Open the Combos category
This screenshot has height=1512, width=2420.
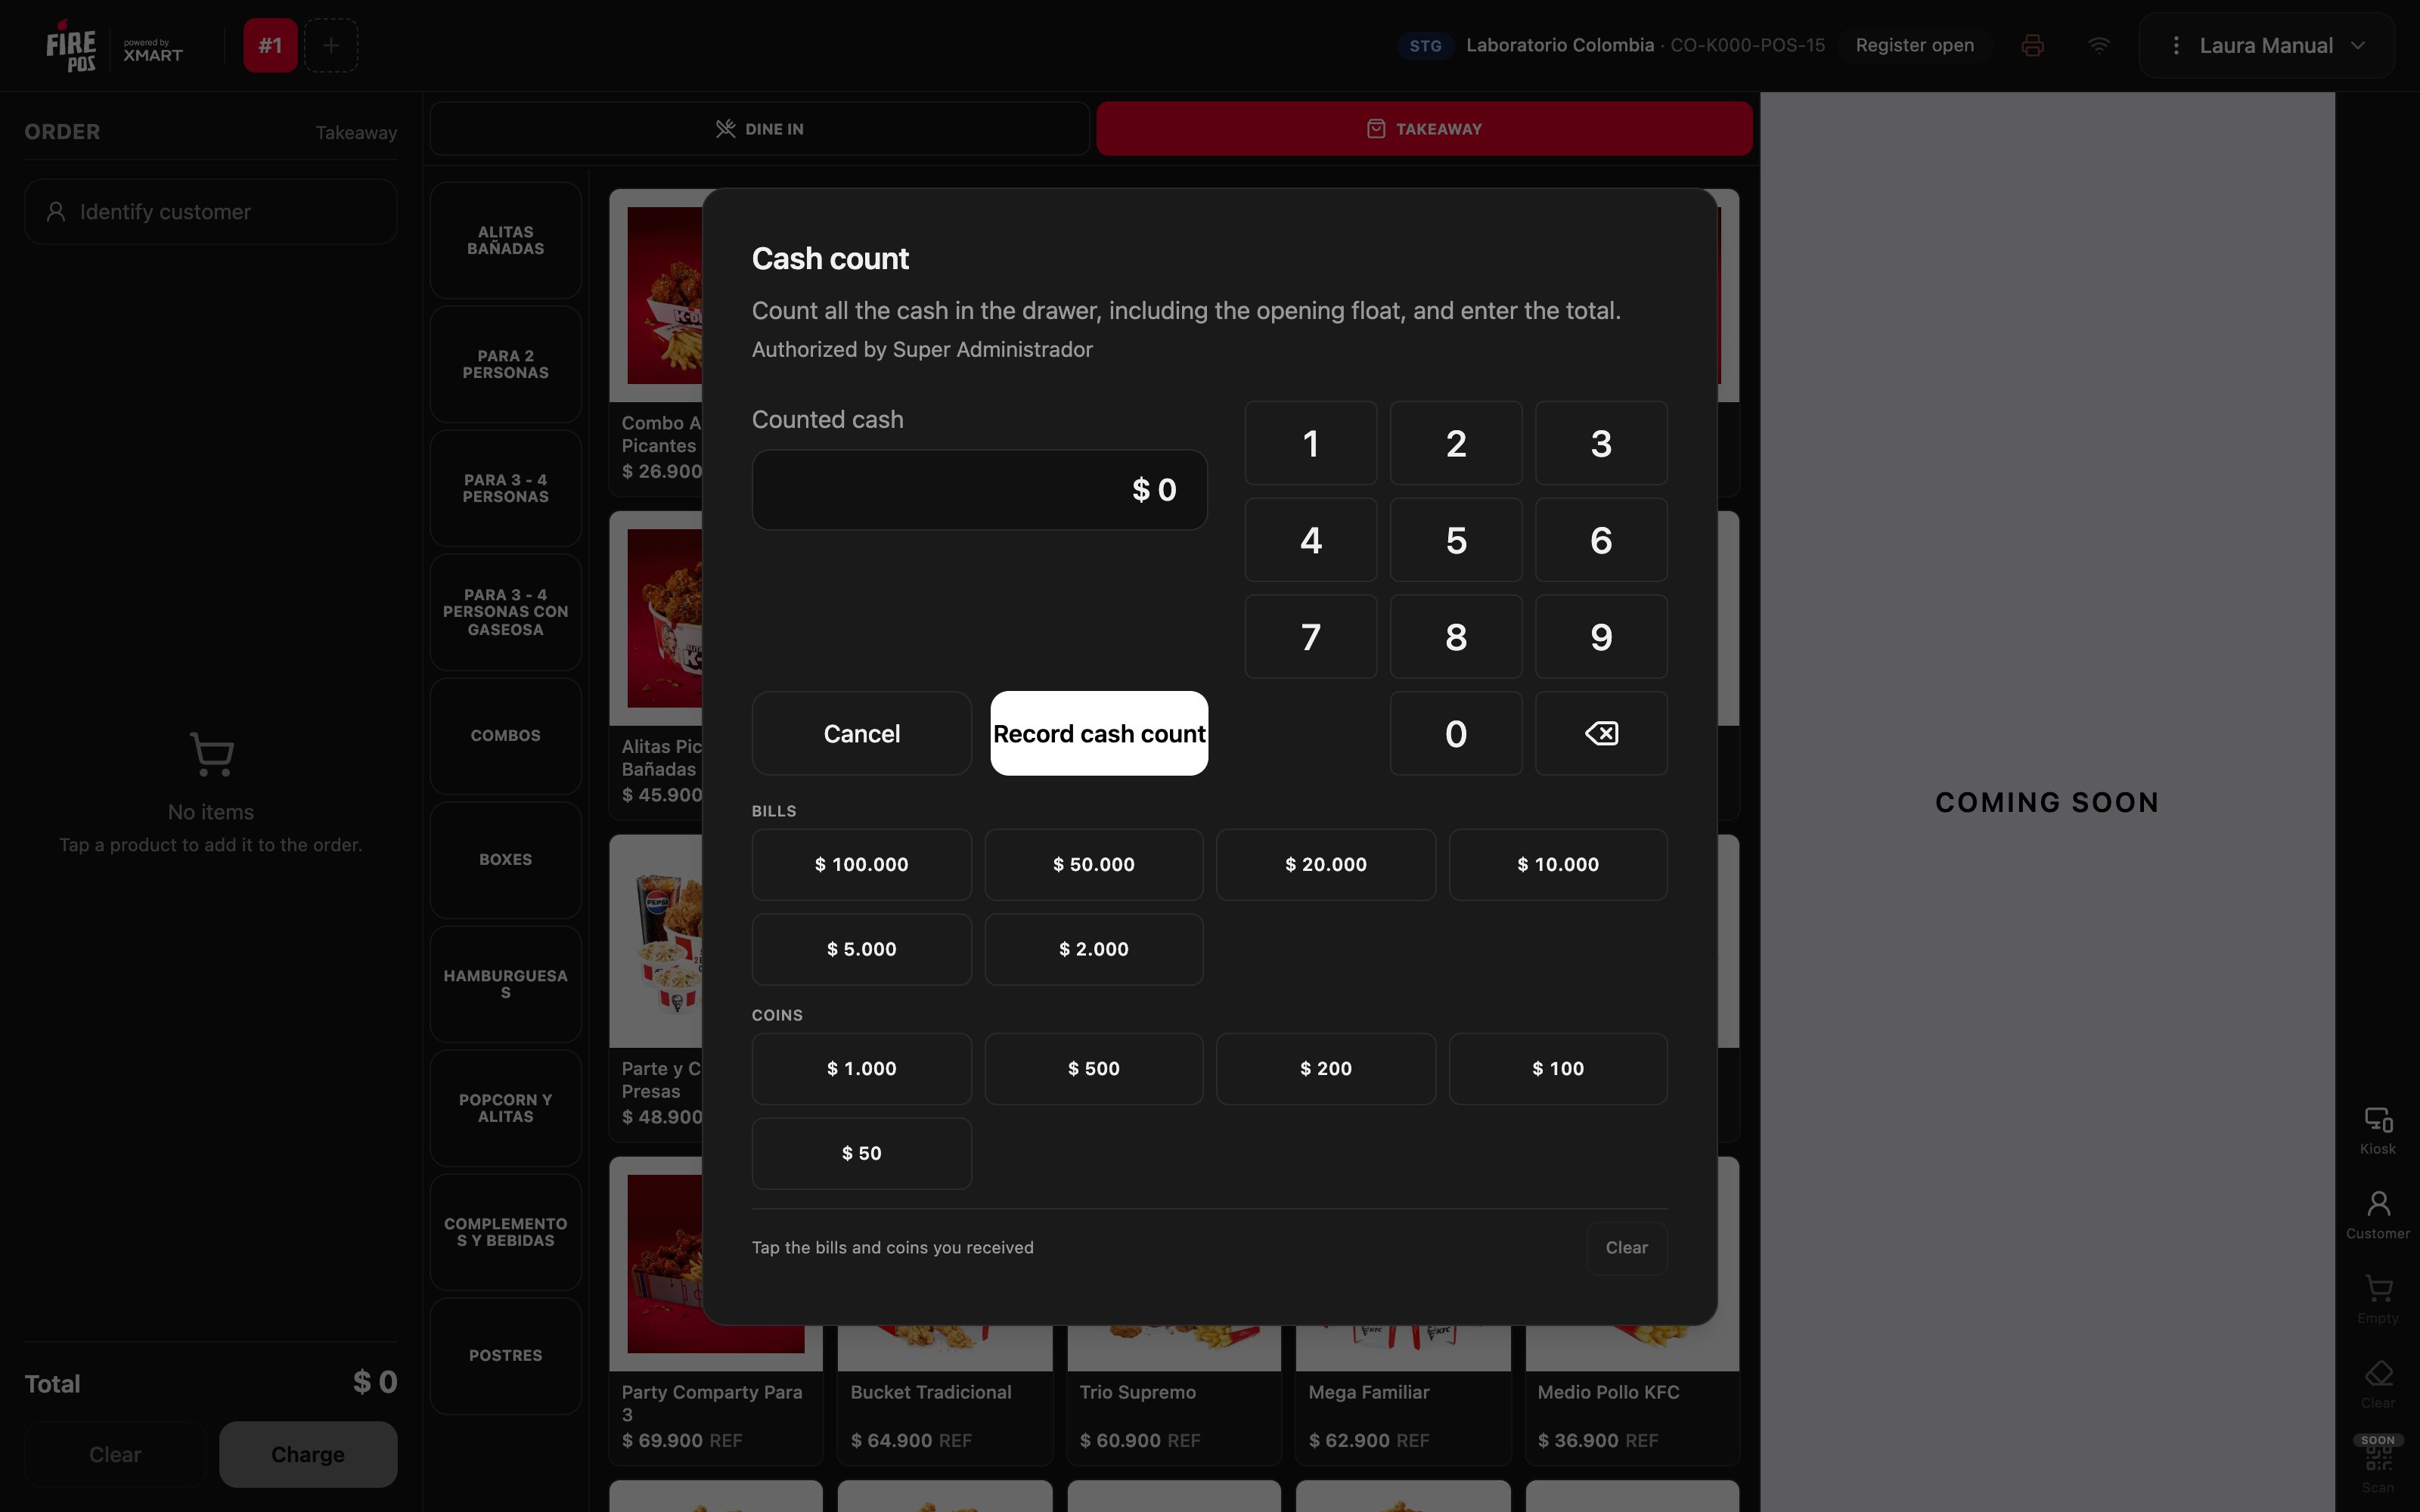click(x=506, y=736)
